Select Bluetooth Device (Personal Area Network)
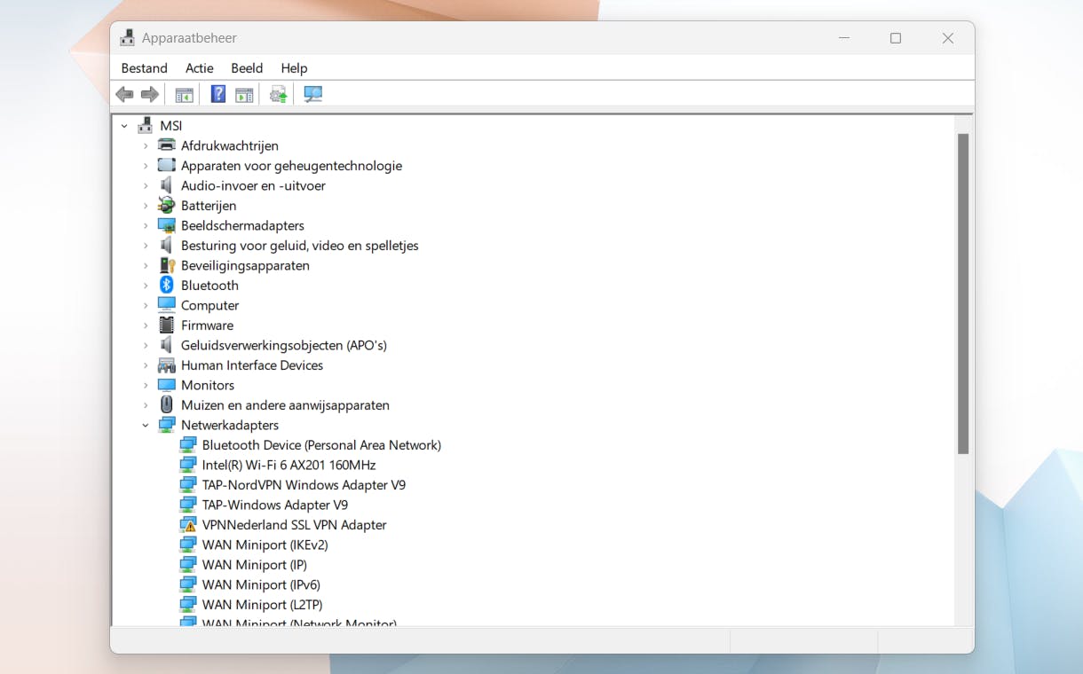The image size is (1083, 674). click(x=321, y=445)
